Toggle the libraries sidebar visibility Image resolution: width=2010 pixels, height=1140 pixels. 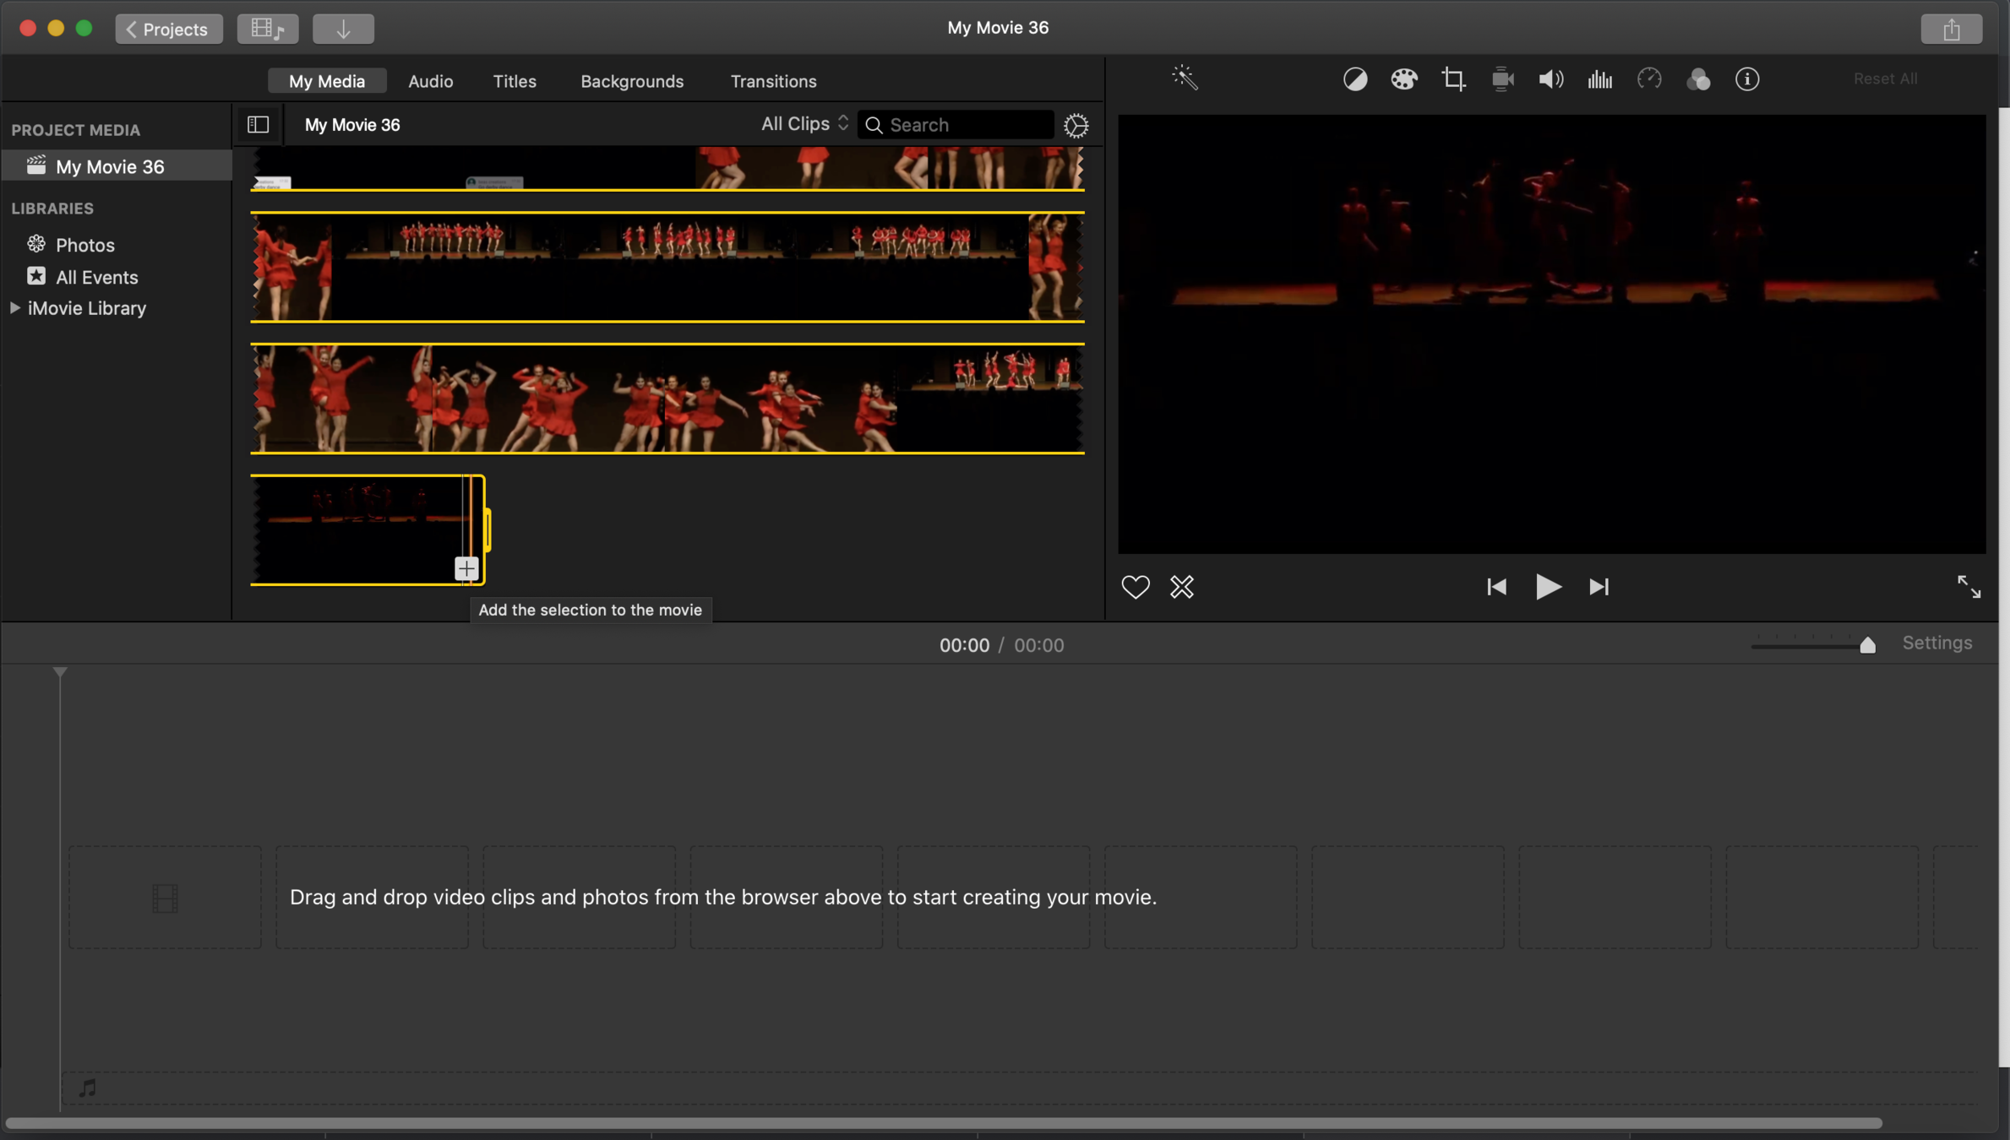click(258, 125)
